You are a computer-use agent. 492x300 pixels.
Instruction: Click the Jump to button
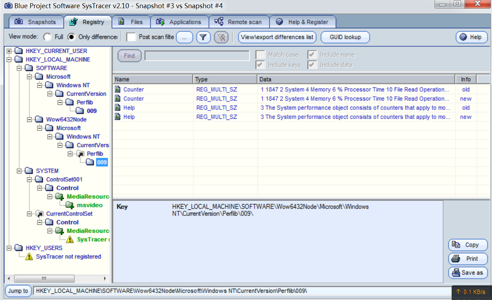coord(18,291)
